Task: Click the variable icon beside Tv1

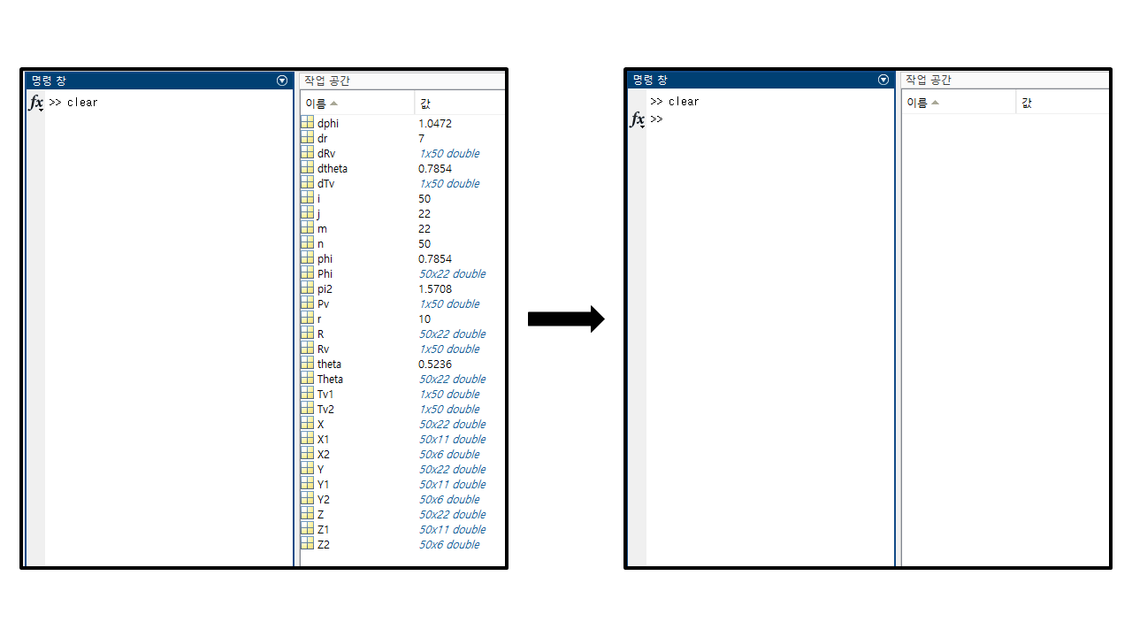Action: point(307,394)
